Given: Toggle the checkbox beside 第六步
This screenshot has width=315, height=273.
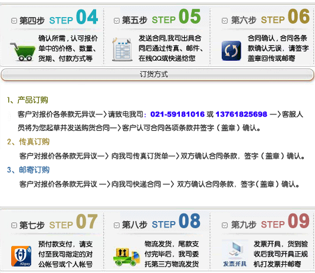Looking at the screenshot, I should click(x=225, y=21).
